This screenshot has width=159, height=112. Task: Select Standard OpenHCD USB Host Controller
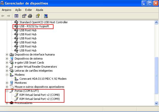[43, 22]
